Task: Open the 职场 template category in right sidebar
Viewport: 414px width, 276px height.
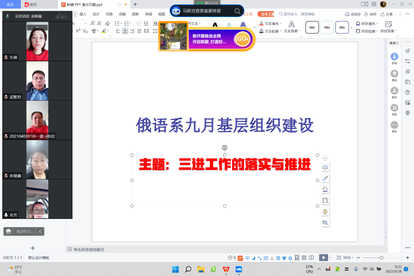Action: pyautogui.click(x=394, y=58)
